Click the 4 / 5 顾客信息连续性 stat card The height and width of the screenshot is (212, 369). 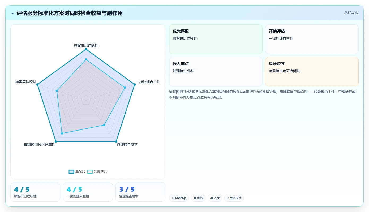(35, 192)
